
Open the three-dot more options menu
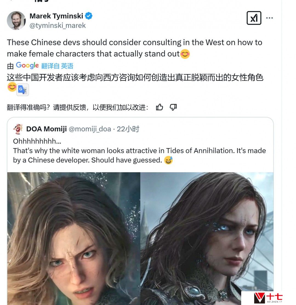pos(269,18)
